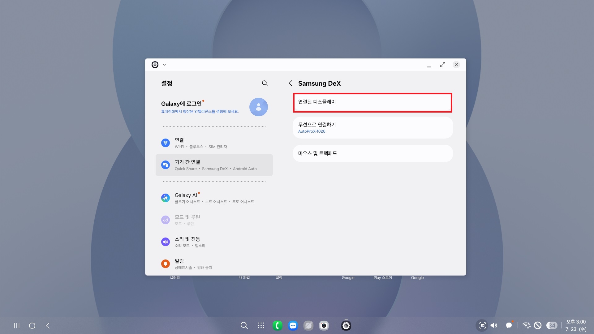The height and width of the screenshot is (334, 594).
Task: Open the taskbar search magnifier
Action: pyautogui.click(x=244, y=325)
